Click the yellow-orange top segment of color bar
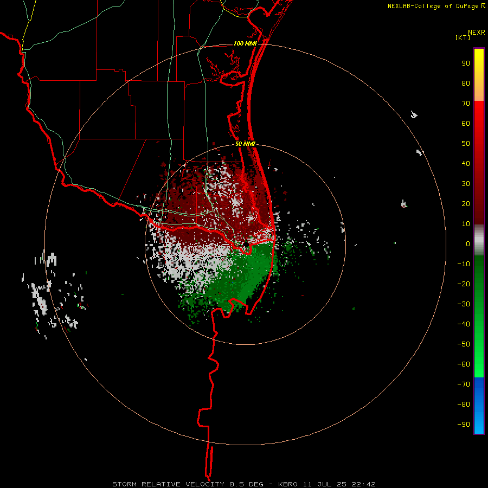Viewport: 488px width, 488px height. (x=479, y=75)
